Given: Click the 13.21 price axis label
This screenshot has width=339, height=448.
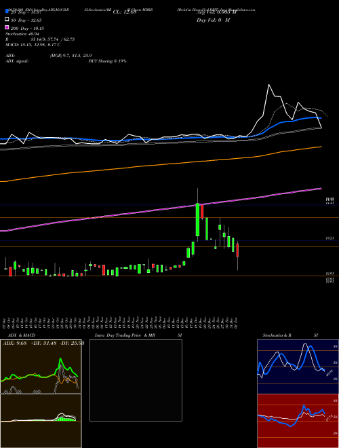Looking at the screenshot, I should click(x=330, y=238).
